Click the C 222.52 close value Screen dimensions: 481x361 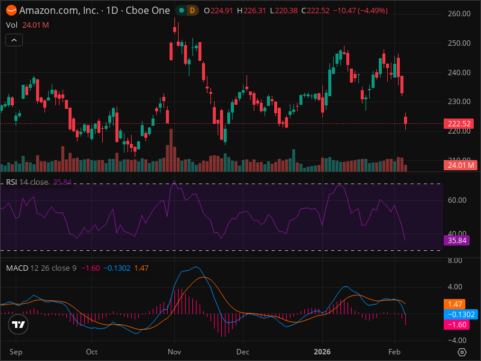pos(315,11)
